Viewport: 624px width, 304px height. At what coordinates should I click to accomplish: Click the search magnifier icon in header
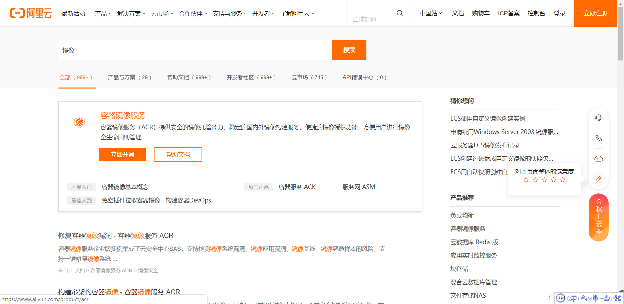click(400, 13)
